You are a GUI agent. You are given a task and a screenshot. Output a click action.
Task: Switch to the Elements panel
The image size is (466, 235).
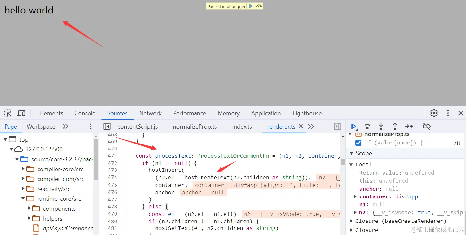coord(51,113)
